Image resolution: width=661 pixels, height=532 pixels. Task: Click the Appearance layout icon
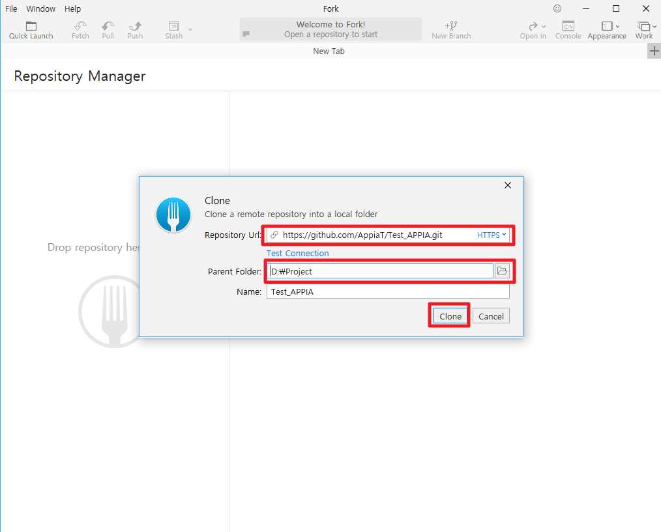coord(607,26)
